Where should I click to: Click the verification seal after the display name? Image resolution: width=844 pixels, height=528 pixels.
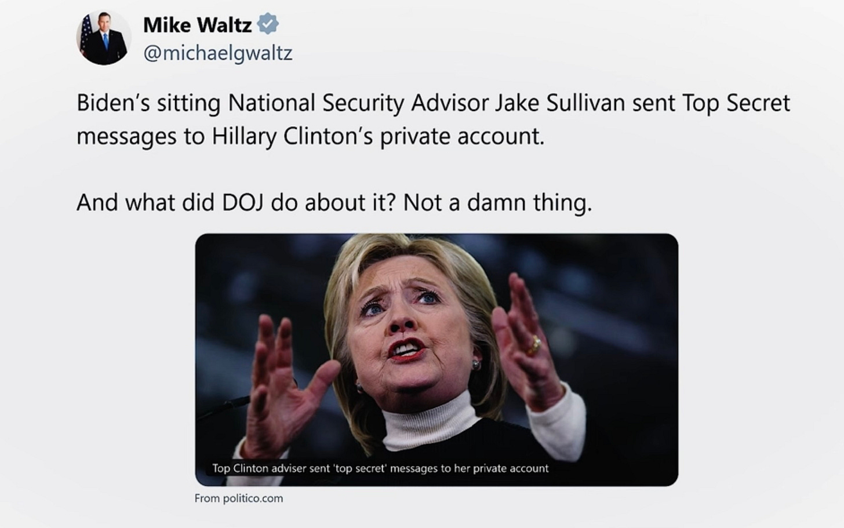pos(268,24)
